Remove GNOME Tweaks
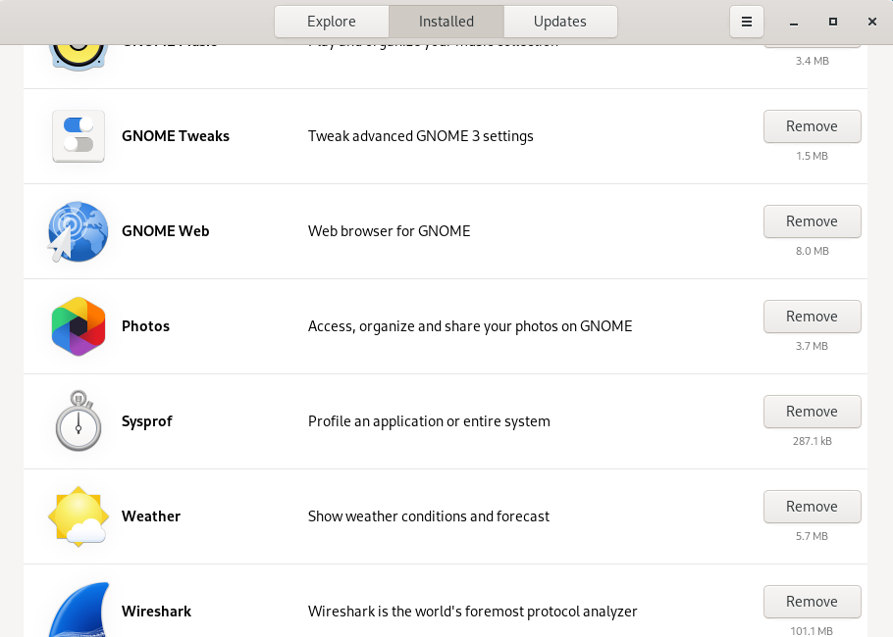 [812, 126]
